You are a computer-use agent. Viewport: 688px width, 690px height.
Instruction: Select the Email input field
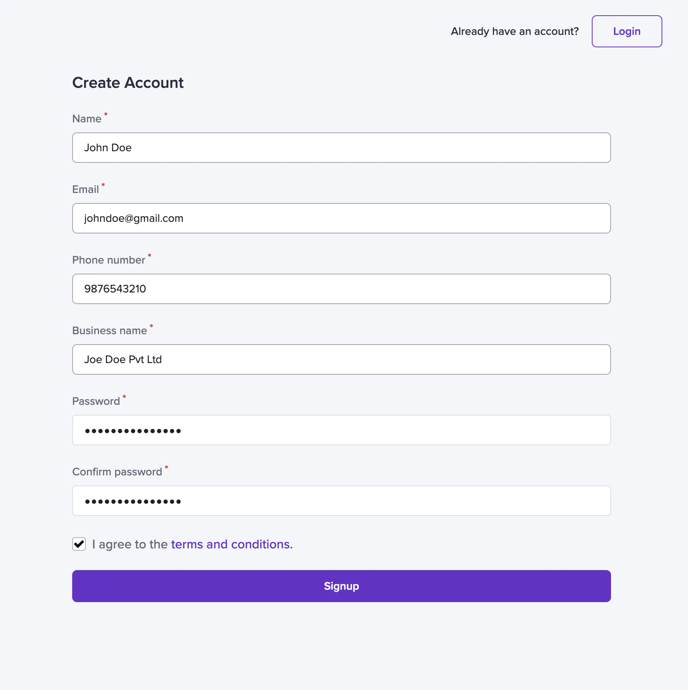pyautogui.click(x=342, y=218)
